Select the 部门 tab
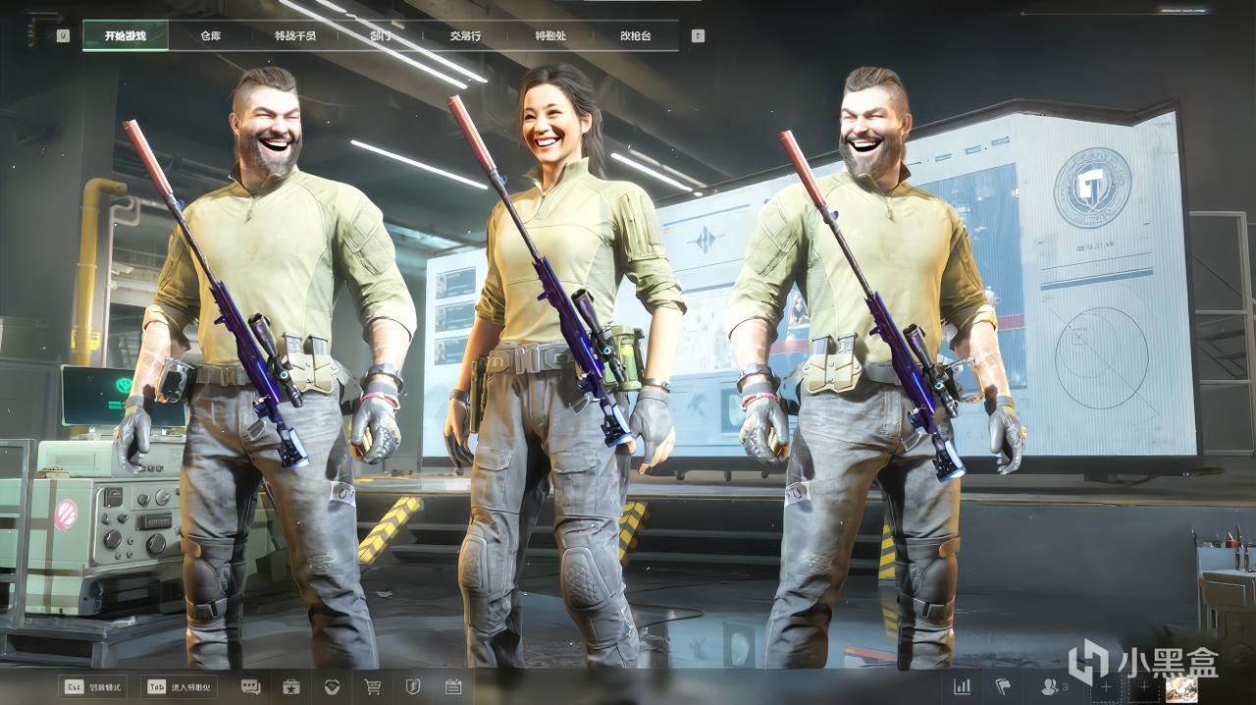The image size is (1256, 705). point(380,35)
